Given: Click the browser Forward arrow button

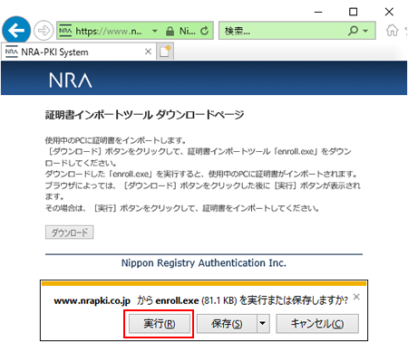Looking at the screenshot, I should 44,31.
